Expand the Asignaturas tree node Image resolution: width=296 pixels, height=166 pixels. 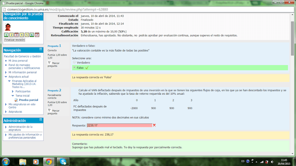click(6, 112)
